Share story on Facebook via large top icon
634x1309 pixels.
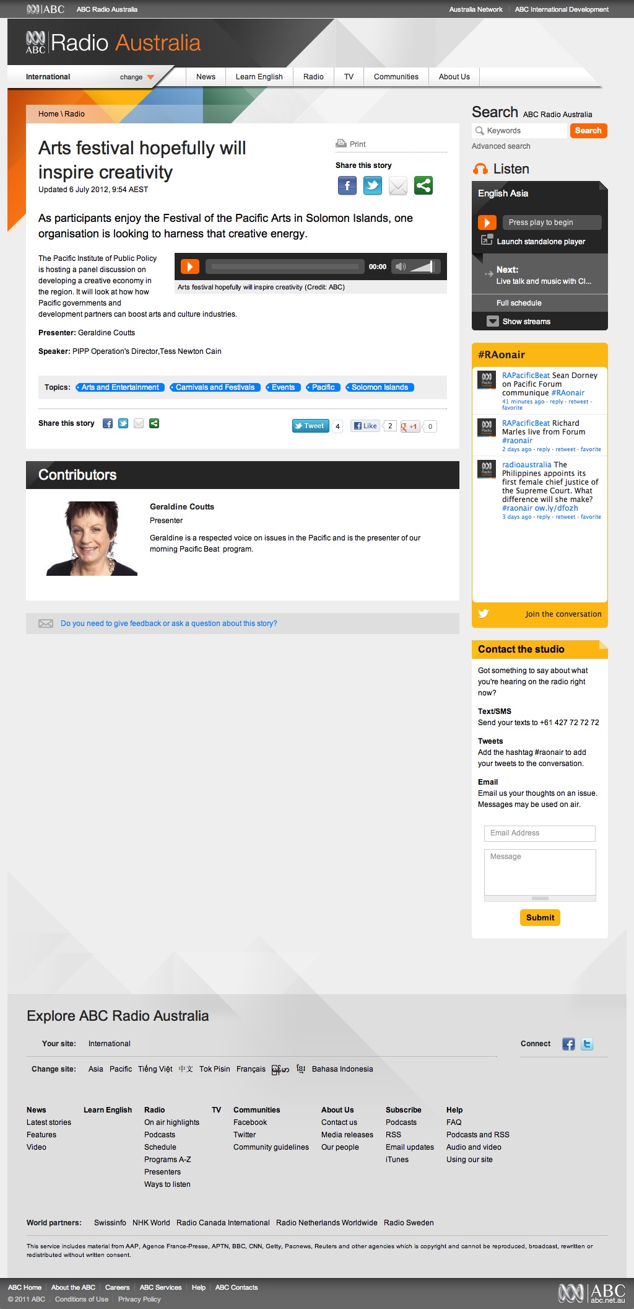coord(347,185)
